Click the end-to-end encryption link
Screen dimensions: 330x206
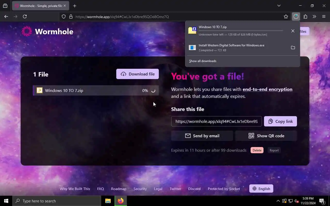click(x=267, y=89)
